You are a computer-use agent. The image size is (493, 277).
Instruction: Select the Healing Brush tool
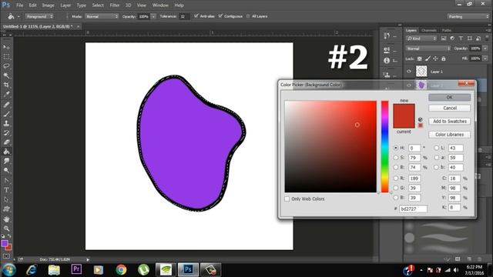pos(6,105)
